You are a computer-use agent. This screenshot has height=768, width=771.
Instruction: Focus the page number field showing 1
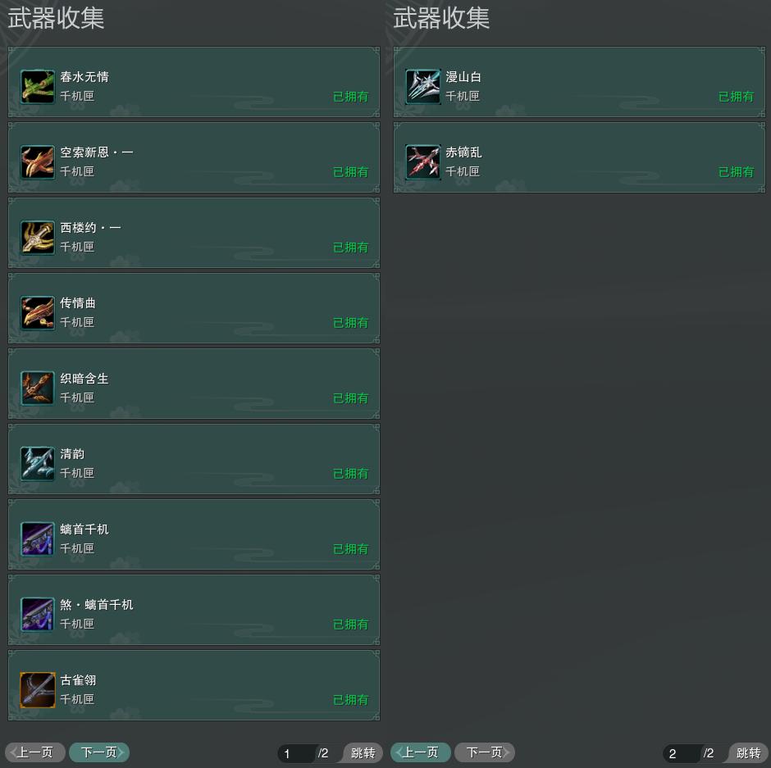point(296,753)
